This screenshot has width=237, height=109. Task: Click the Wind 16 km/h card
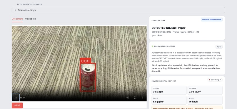[x=205, y=100]
